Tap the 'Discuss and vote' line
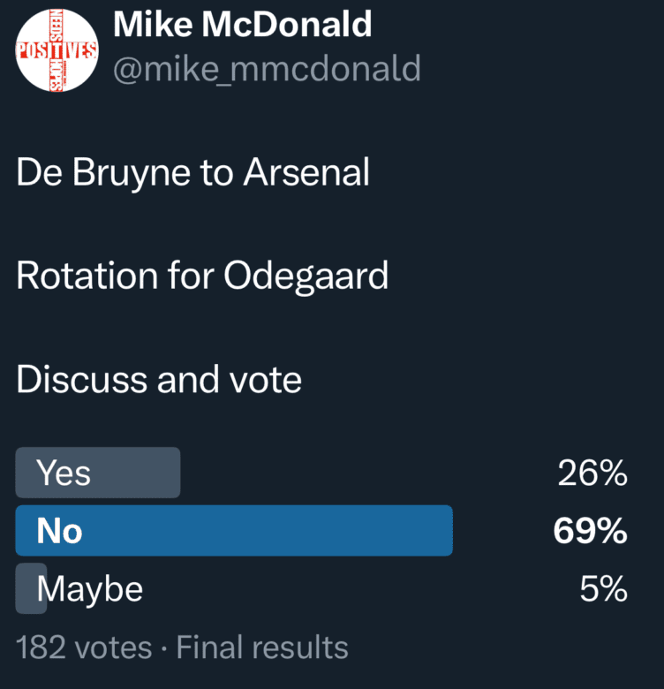This screenshot has height=689, width=664. [159, 380]
